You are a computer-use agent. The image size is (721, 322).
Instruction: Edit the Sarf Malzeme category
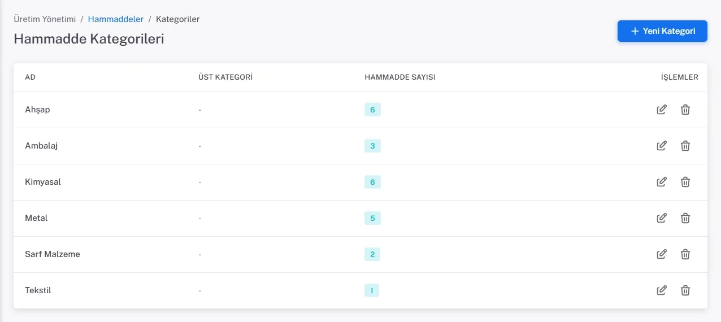pyautogui.click(x=662, y=254)
